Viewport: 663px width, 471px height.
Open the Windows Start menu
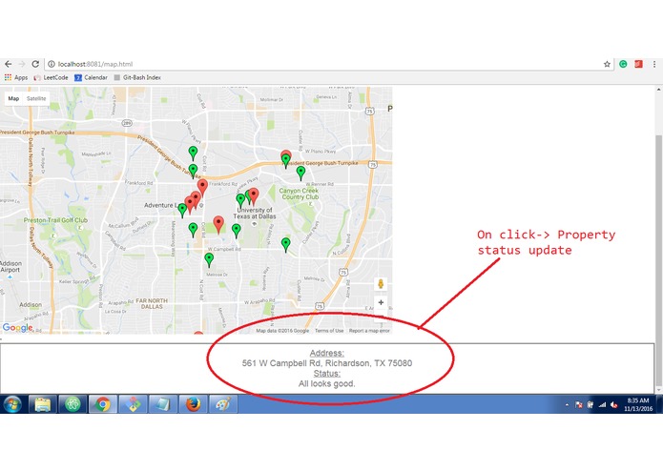(12, 404)
